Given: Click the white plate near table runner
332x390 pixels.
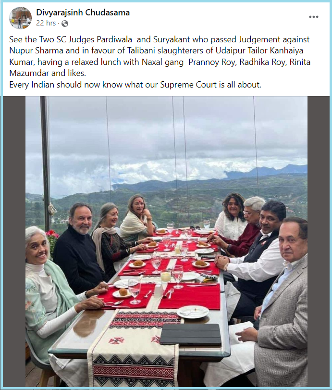Looking at the screenshot, I should point(193,312).
